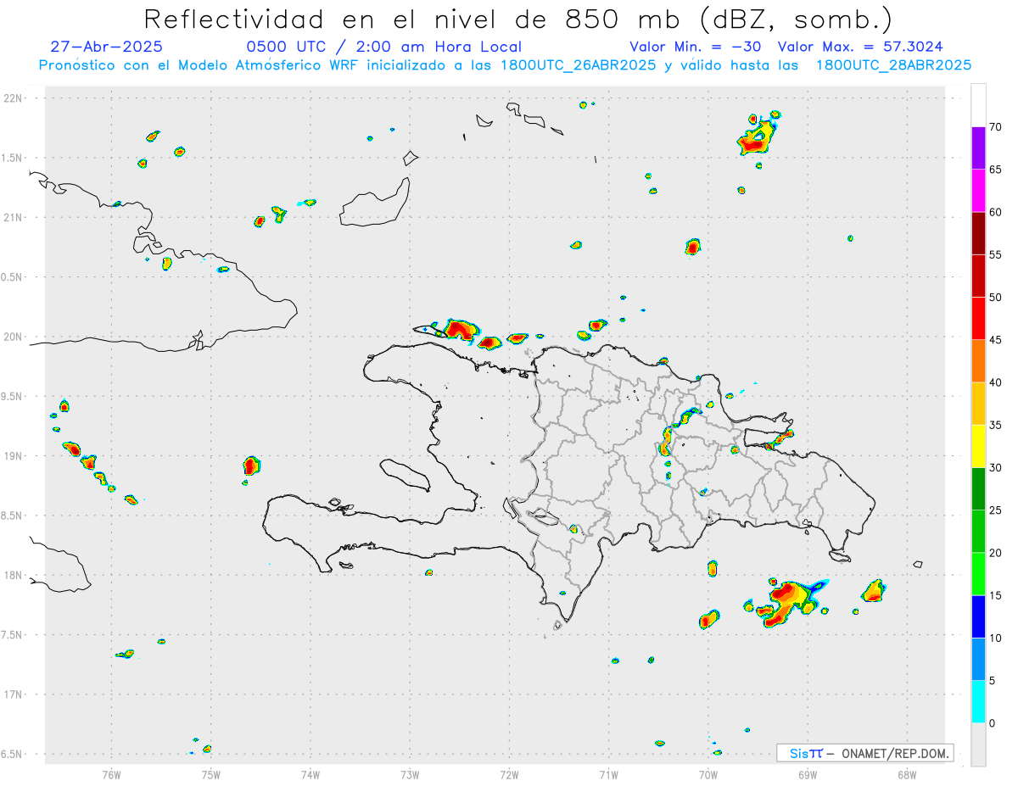Screen dimensions: 1018x786
Task: Click the colorbar value label '70'
Action: pos(997,127)
